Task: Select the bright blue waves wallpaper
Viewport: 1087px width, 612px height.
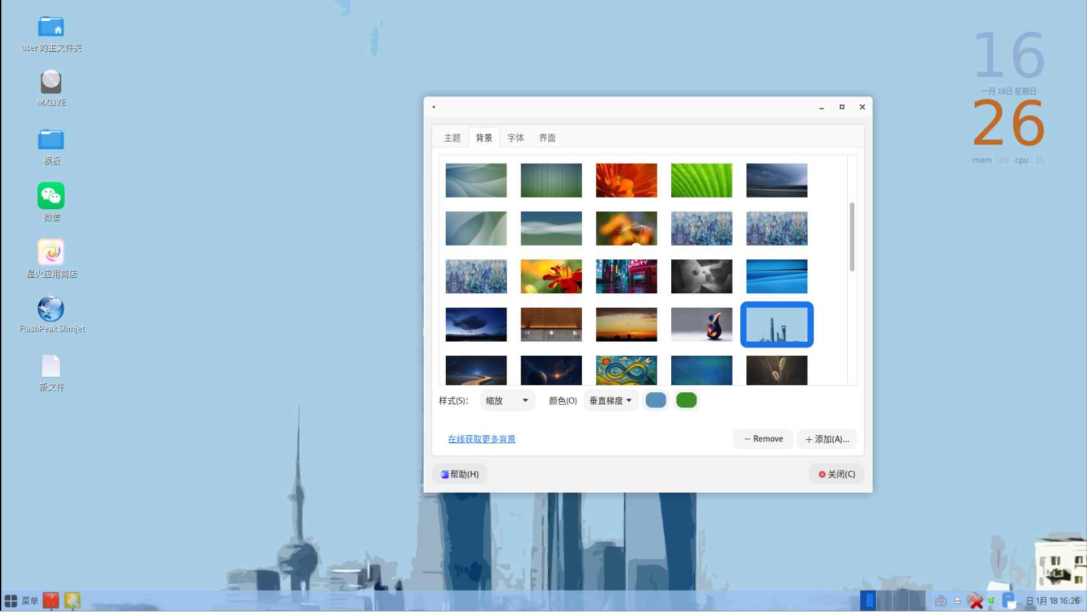Action: coord(777,276)
